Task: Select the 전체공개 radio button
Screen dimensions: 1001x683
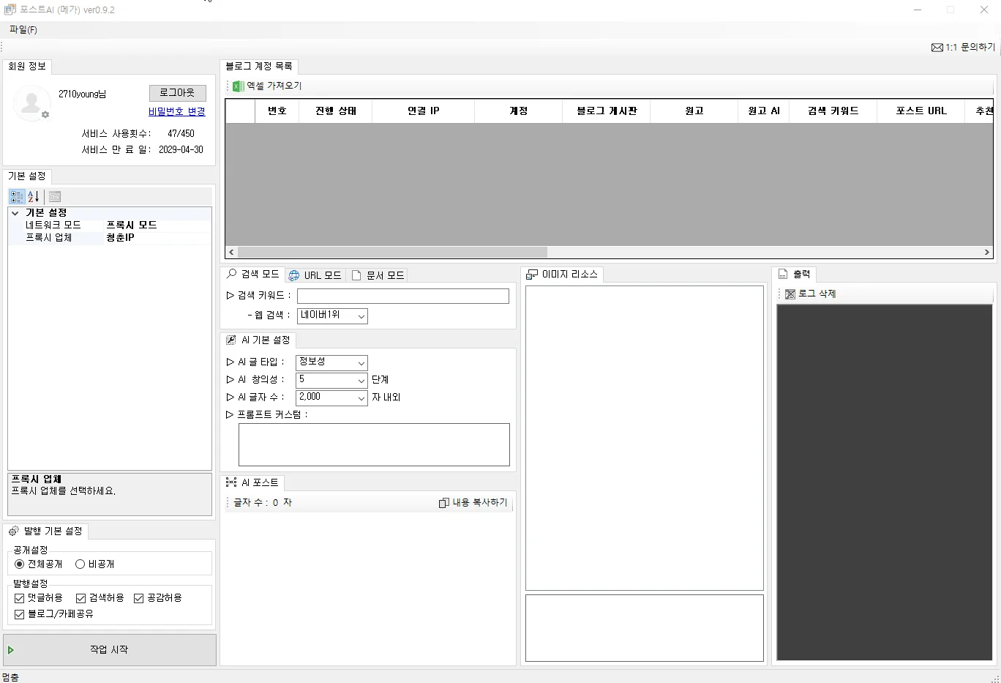Action: click(19, 564)
